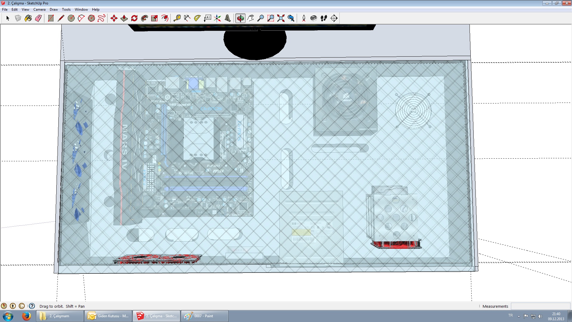Switch to 0007 - Paint window
The width and height of the screenshot is (572, 322).
coord(205,316)
